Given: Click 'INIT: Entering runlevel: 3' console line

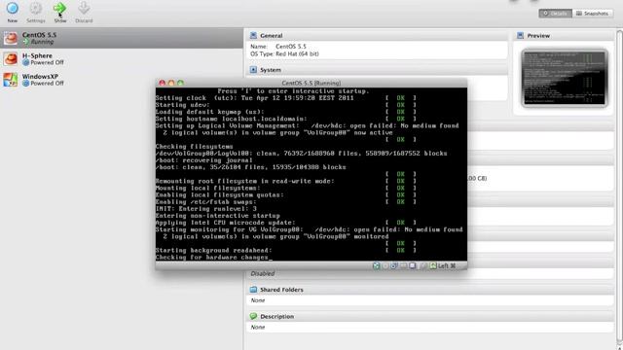Looking at the screenshot, I should (x=205, y=209).
